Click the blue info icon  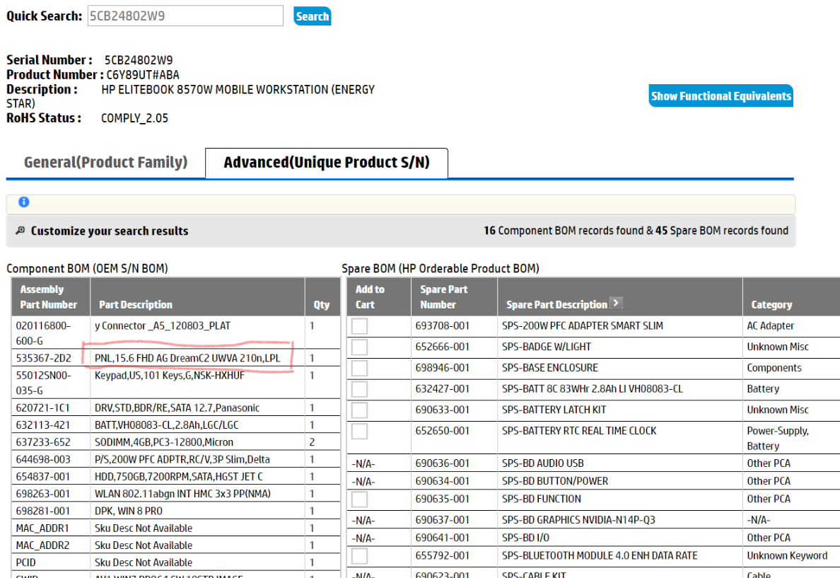pyautogui.click(x=23, y=202)
